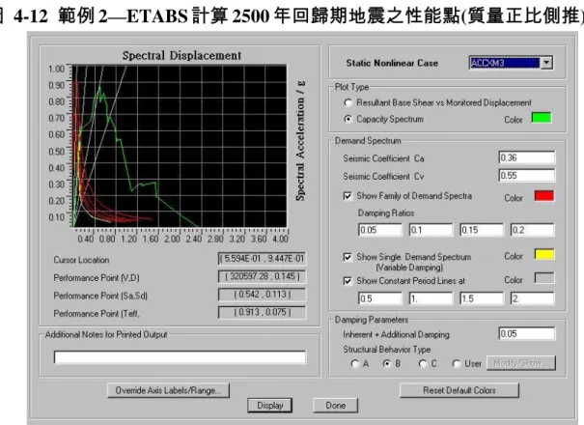The image size is (584, 425).
Task: Click the Done button
Action: pos(336,406)
